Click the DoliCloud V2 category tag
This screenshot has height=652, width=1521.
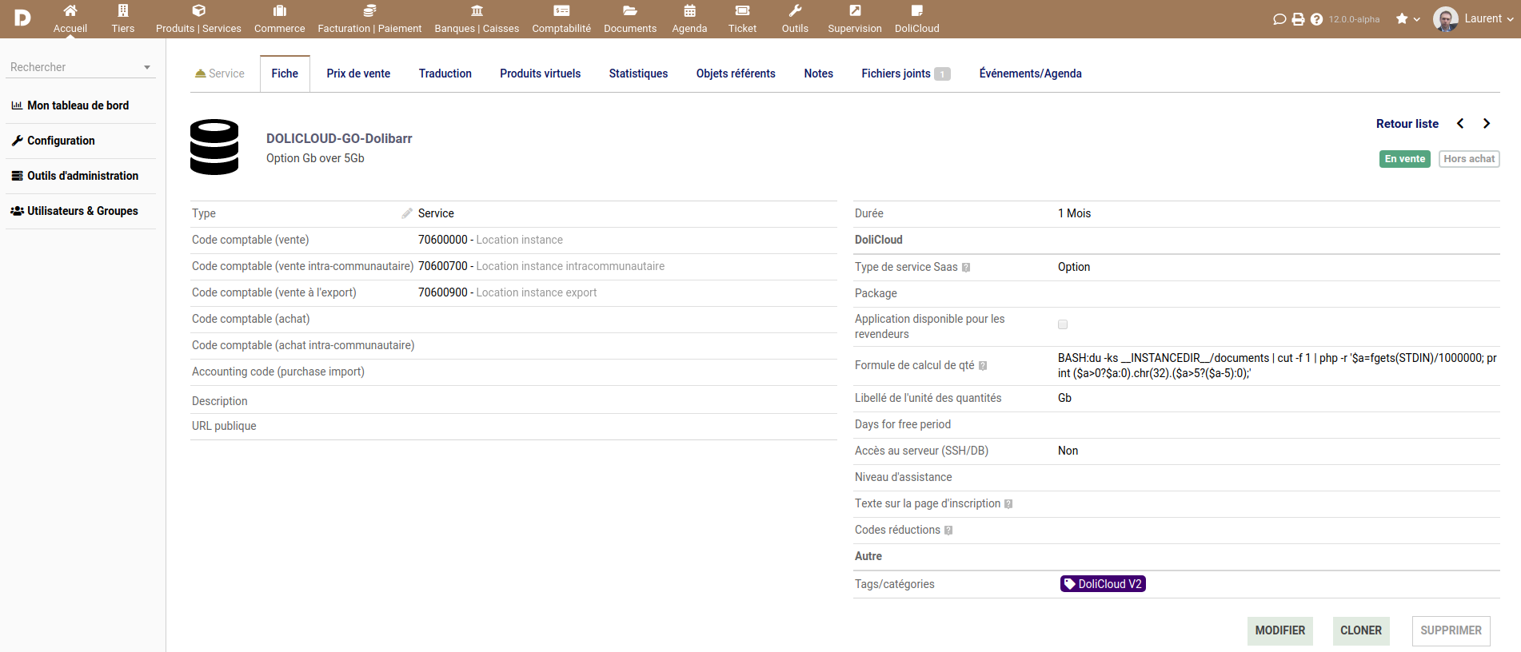pos(1103,584)
